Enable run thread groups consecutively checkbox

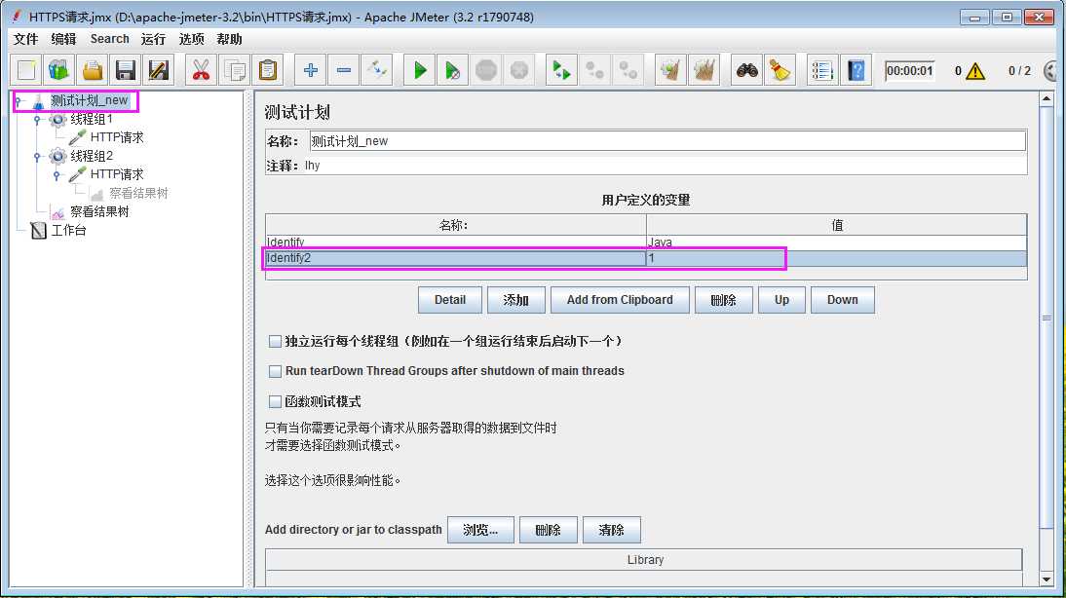point(275,341)
